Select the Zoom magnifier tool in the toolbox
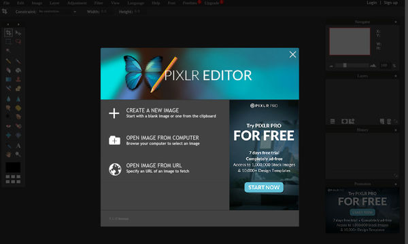Screen dimensions: 408x244 tap(18, 155)
